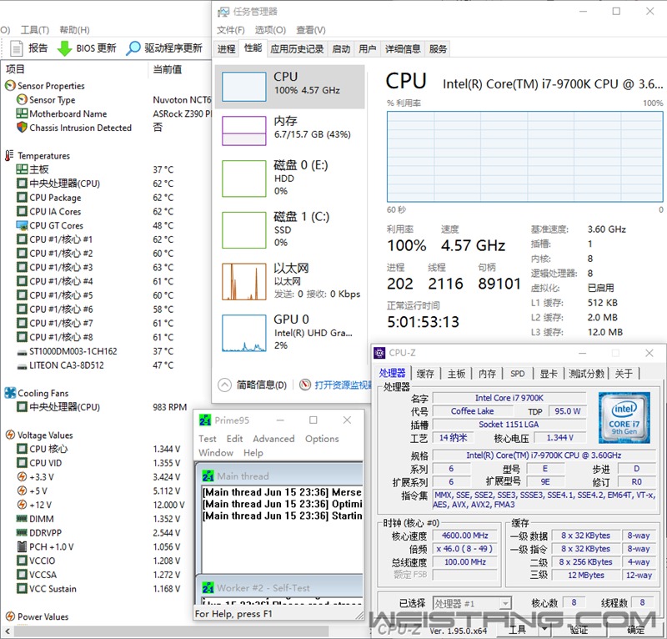Click the +12 V voltage icon
Image resolution: width=667 pixels, height=639 pixels.
point(22,505)
